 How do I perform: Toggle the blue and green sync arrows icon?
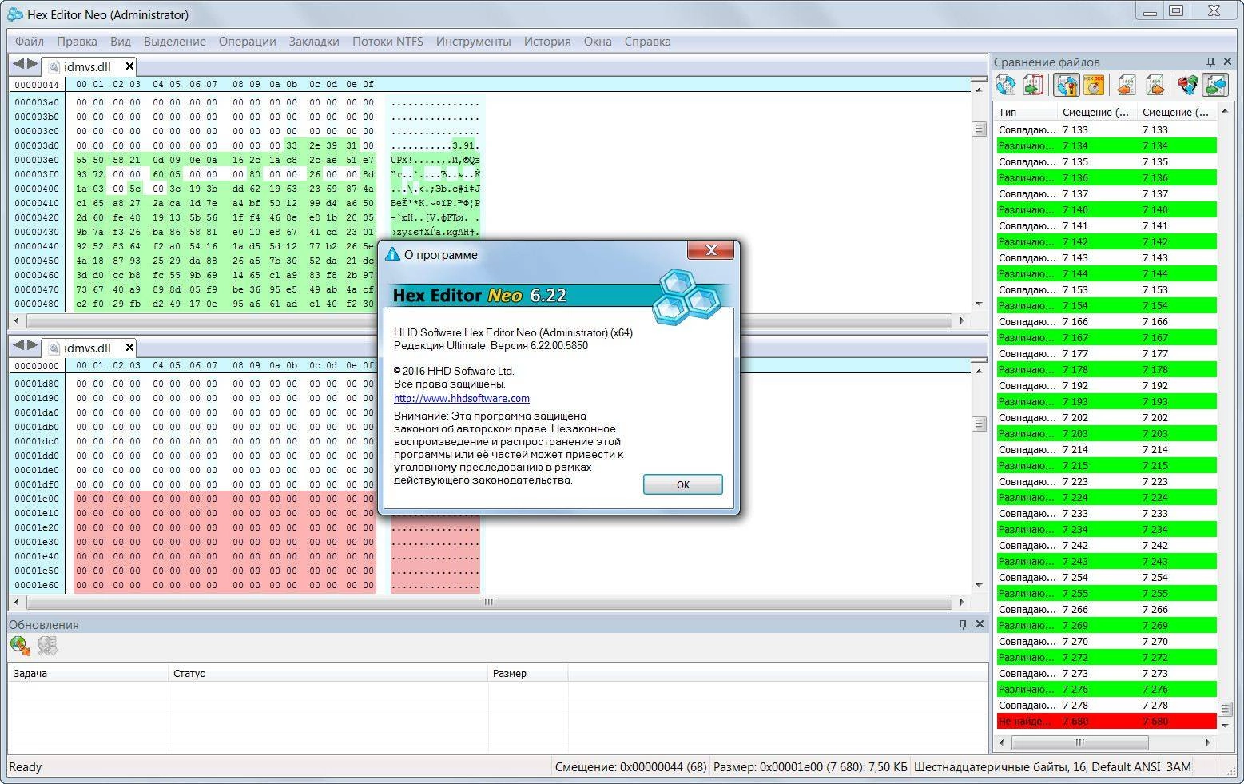click(x=1216, y=85)
